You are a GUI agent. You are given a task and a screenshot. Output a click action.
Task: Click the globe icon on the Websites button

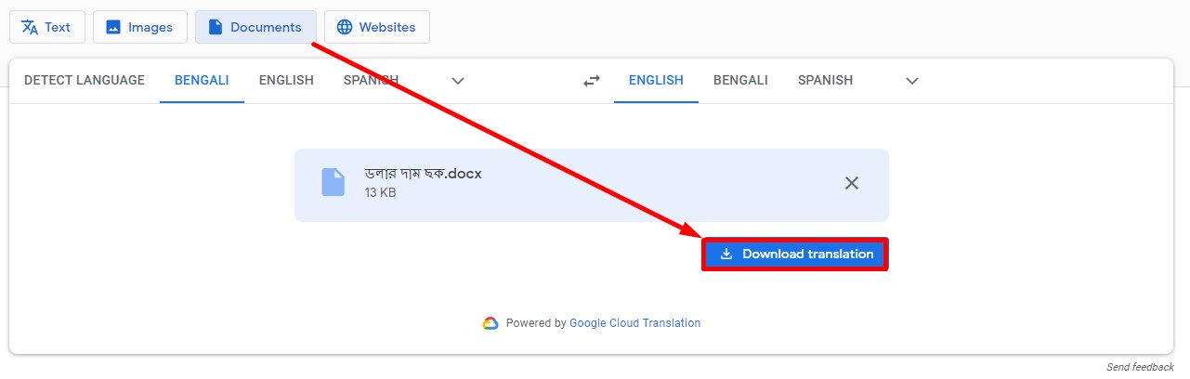(345, 27)
